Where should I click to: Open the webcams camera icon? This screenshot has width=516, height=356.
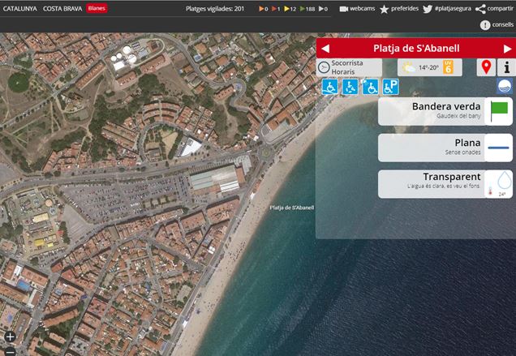[343, 9]
